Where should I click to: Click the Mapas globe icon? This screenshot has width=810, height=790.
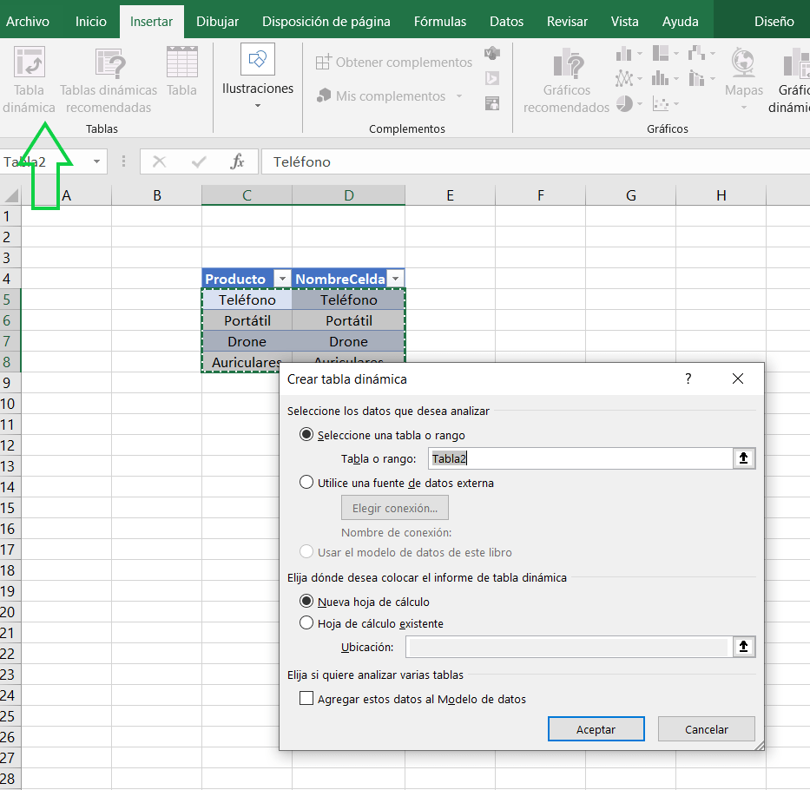coord(743,62)
